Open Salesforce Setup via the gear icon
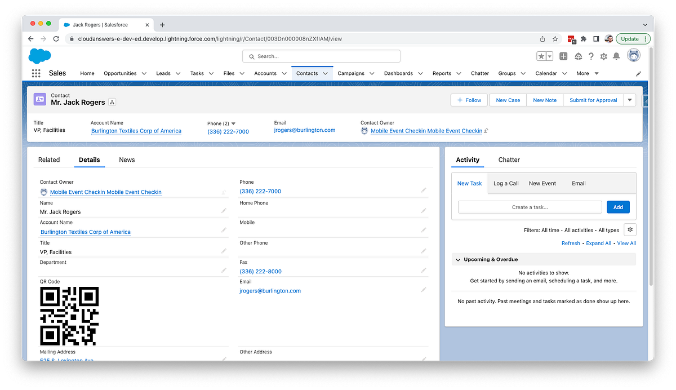Screen dimensions: 676x390 click(603, 56)
